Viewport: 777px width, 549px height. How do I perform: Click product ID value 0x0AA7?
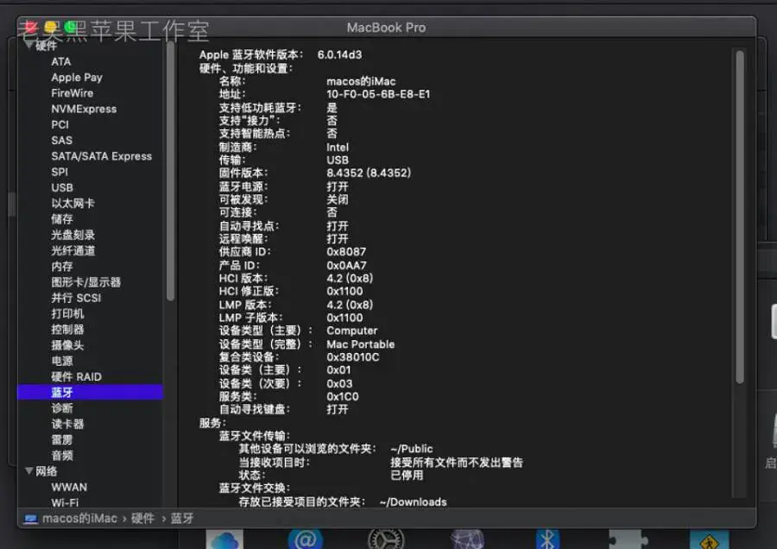tap(346, 265)
